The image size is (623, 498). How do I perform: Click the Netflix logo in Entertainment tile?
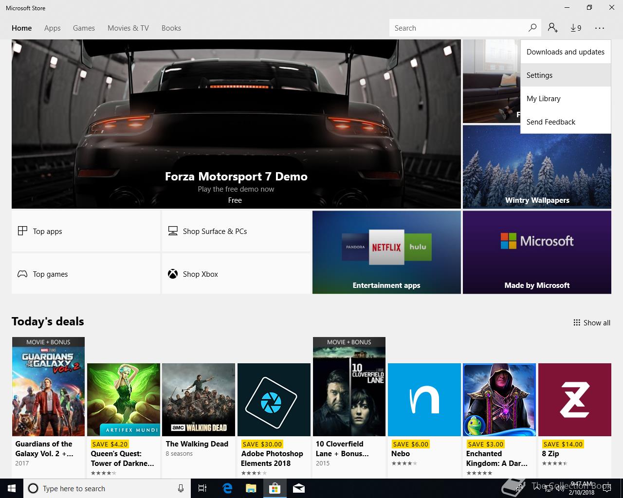(x=386, y=247)
